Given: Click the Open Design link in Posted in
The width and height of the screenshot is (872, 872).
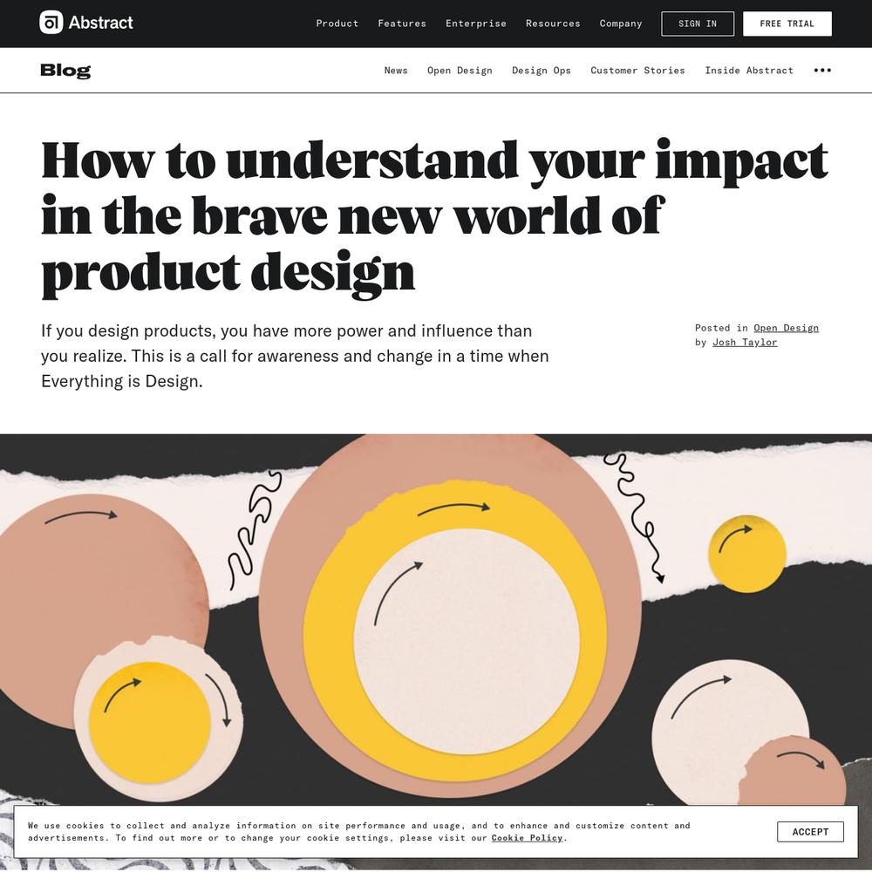Looking at the screenshot, I should [x=786, y=328].
